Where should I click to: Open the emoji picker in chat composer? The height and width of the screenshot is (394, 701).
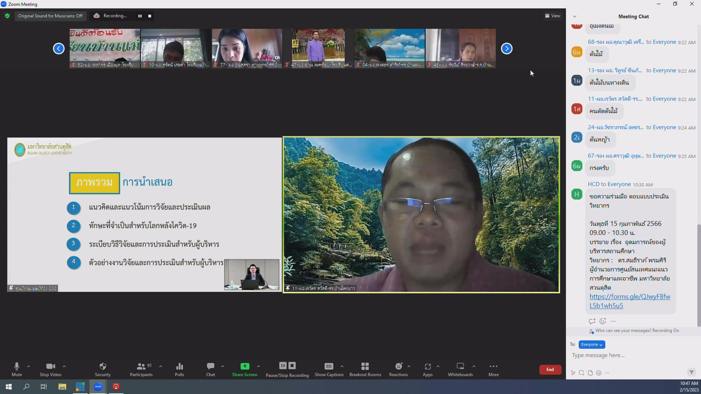tap(599, 373)
